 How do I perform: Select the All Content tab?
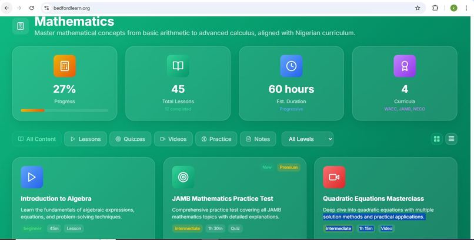(37, 139)
